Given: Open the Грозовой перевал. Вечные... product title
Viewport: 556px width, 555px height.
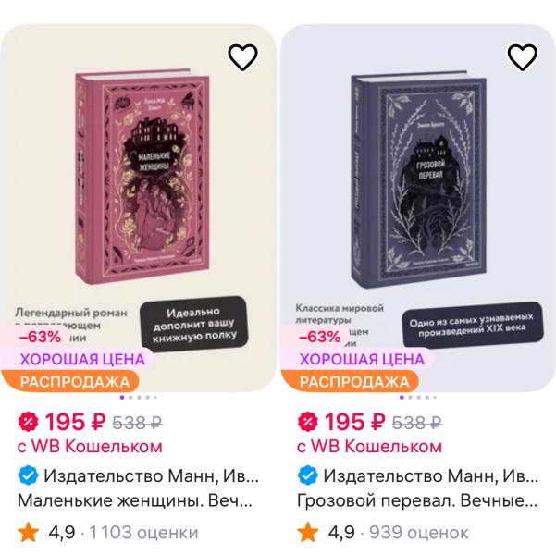Looking at the screenshot, I should (x=417, y=500).
